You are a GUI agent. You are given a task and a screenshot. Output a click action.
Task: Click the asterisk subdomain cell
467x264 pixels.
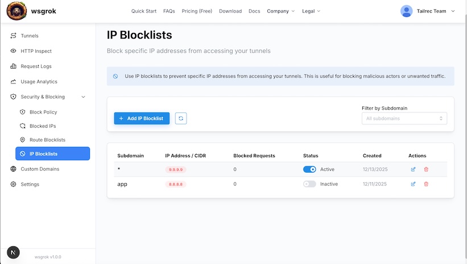point(119,169)
